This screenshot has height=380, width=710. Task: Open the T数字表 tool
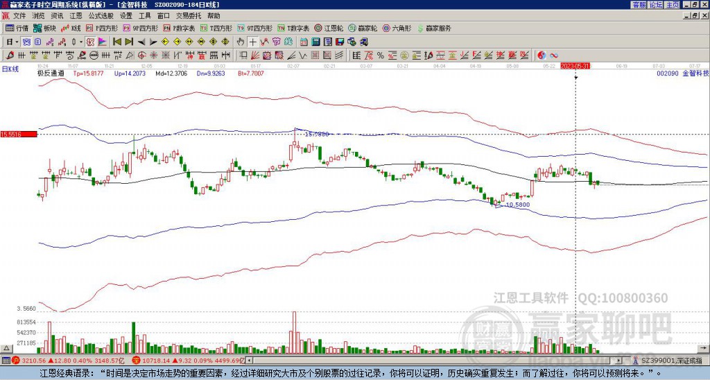click(293, 28)
